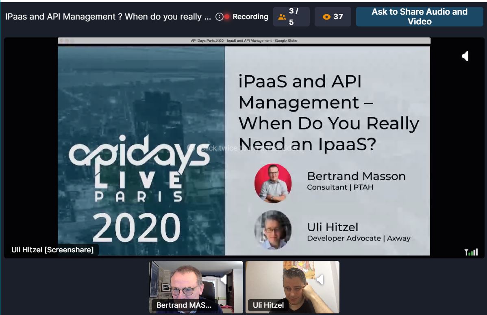Mute Bertrand's video using his speaker icon

point(224,280)
